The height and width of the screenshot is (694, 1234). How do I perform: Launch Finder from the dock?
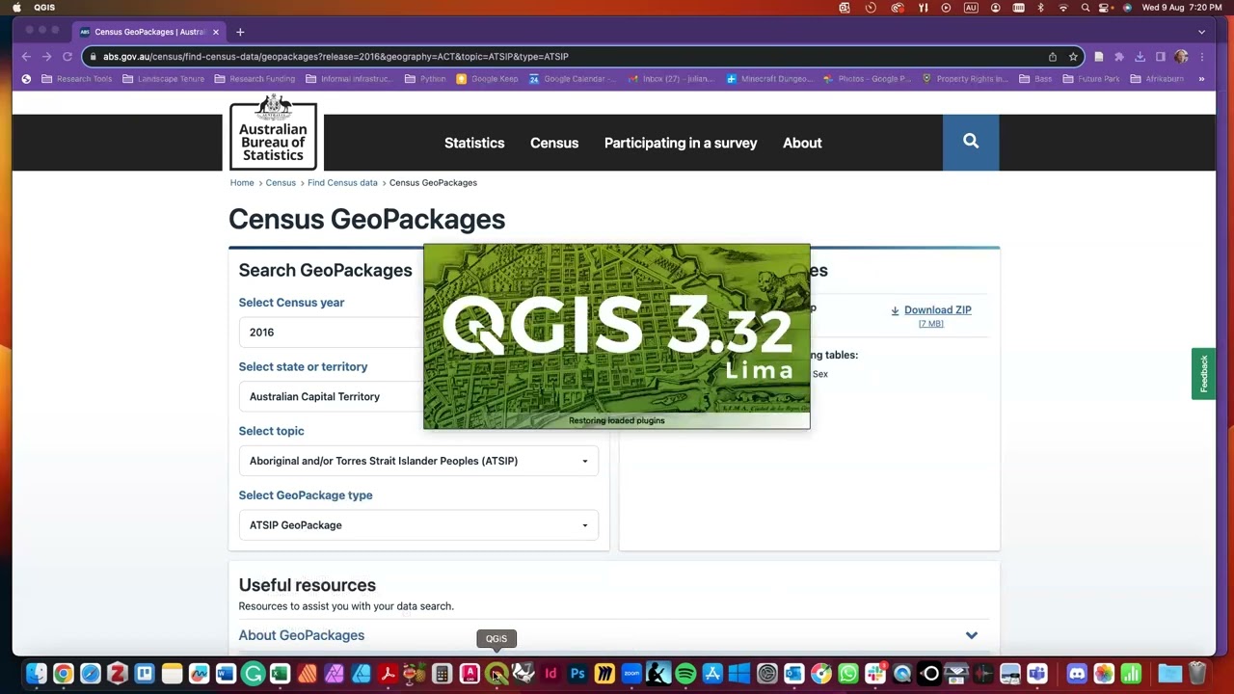[36, 674]
